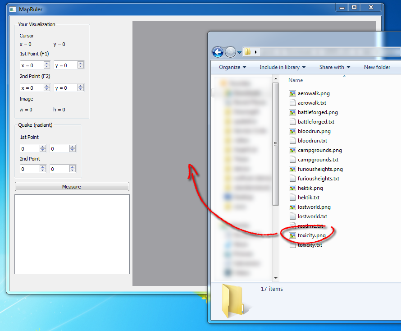Open the furiousheights.png file entry
This screenshot has width=401, height=331.
[320, 169]
